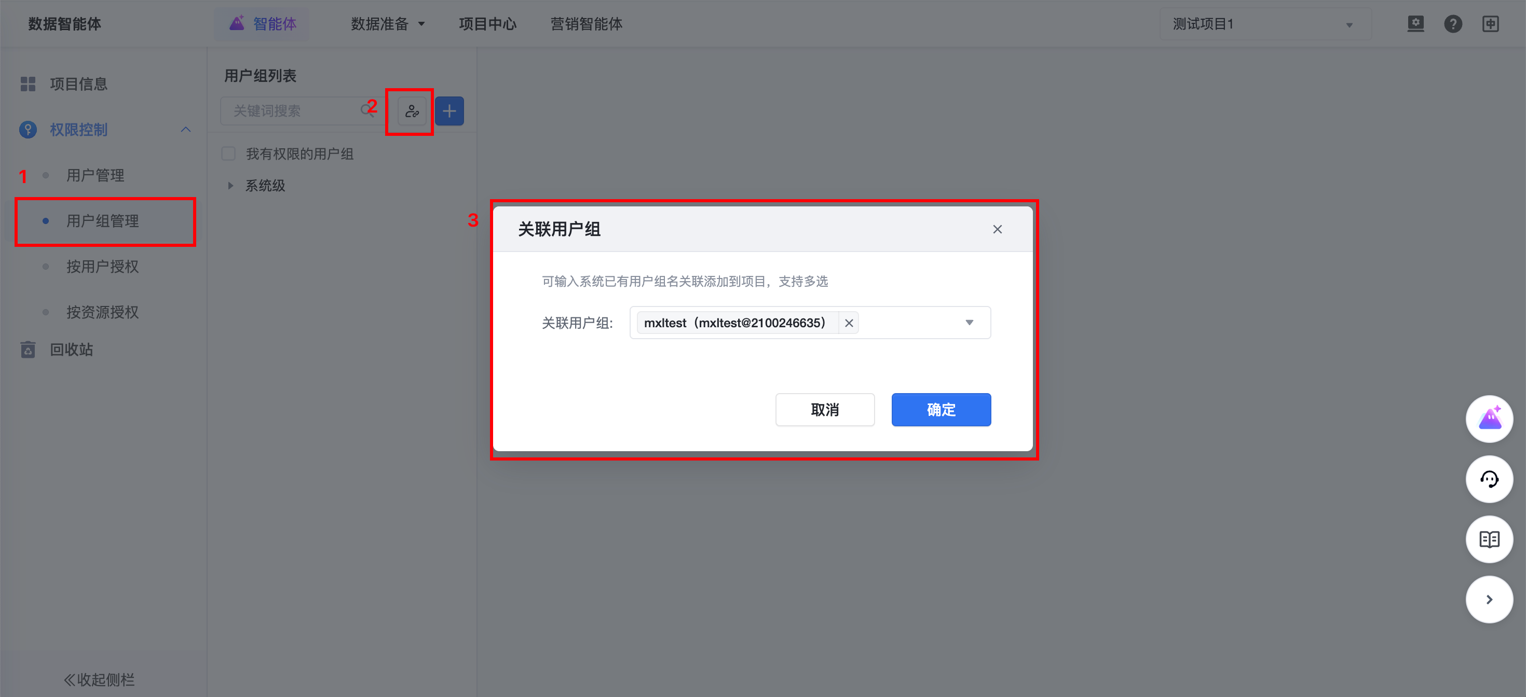Collapse the floating toolbar arrow button

(x=1489, y=600)
